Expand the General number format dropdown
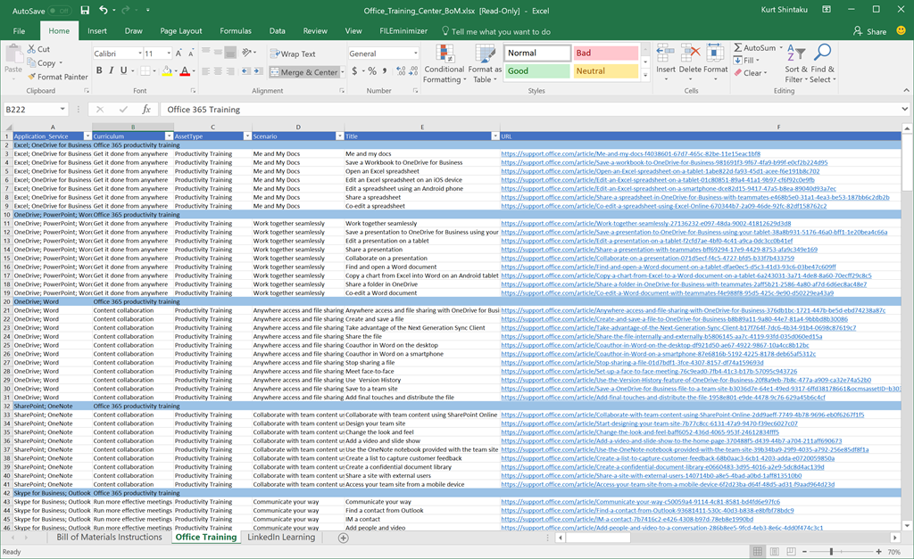The height and width of the screenshot is (559, 914). 416,53
